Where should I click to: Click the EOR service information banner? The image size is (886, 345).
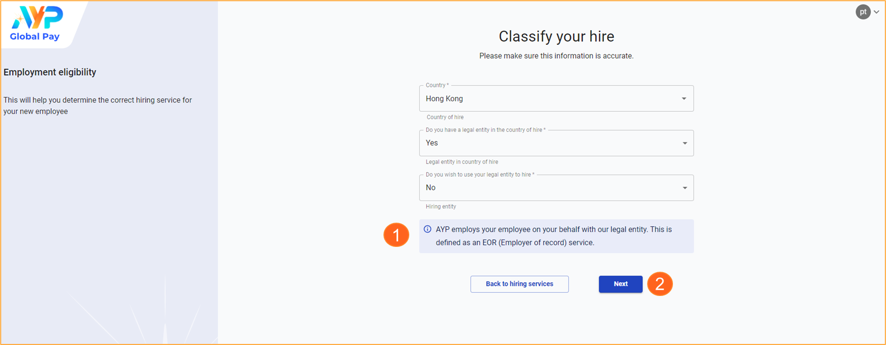tap(556, 236)
